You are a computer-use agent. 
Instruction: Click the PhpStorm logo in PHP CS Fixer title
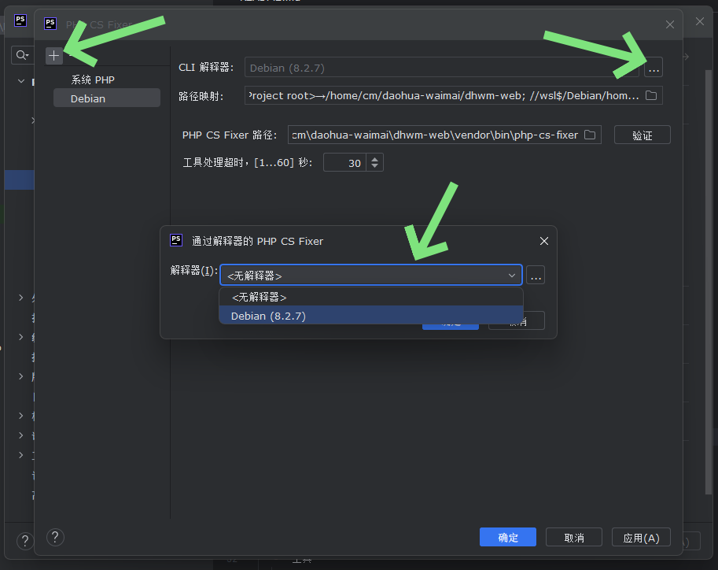[x=50, y=24]
